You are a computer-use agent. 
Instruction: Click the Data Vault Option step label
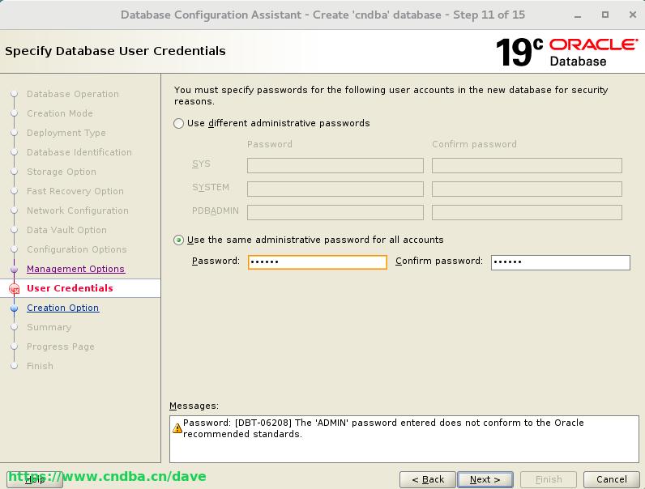pyautogui.click(x=66, y=230)
